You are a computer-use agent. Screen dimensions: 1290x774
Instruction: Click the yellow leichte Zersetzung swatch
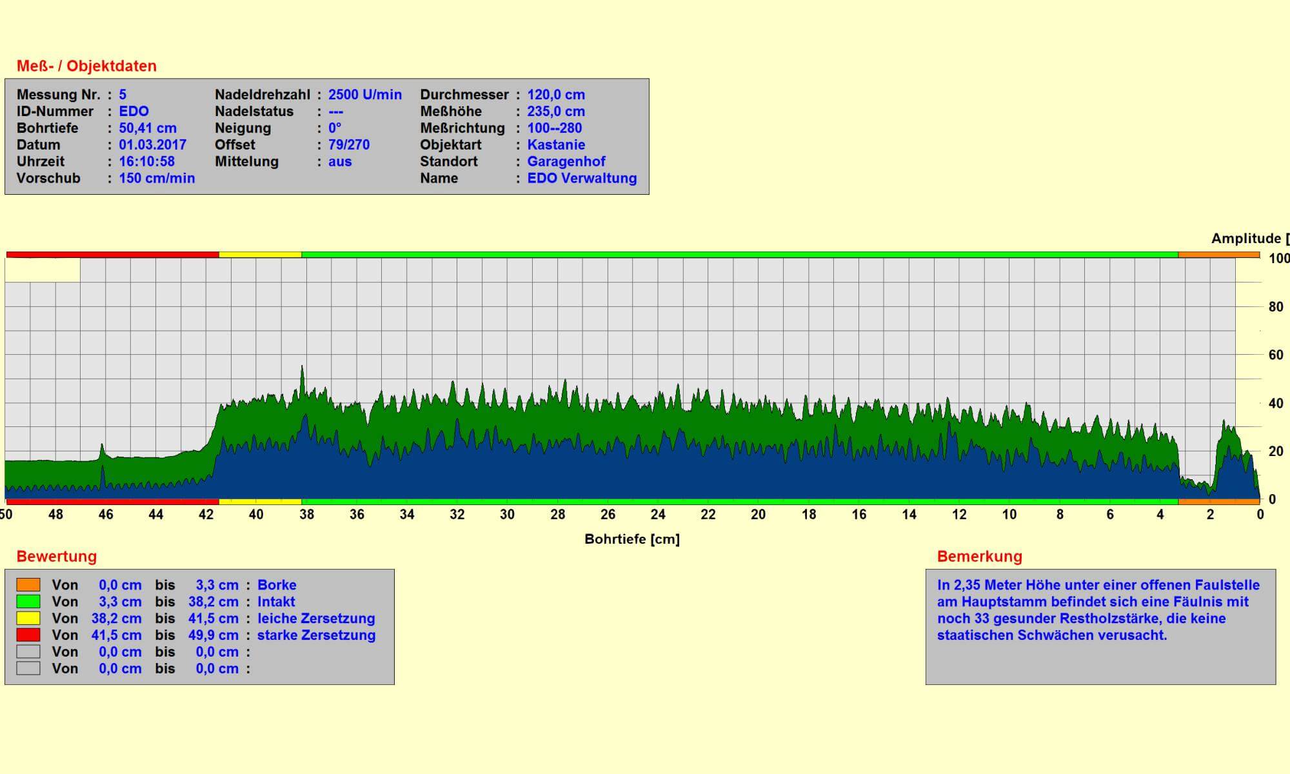(x=28, y=618)
